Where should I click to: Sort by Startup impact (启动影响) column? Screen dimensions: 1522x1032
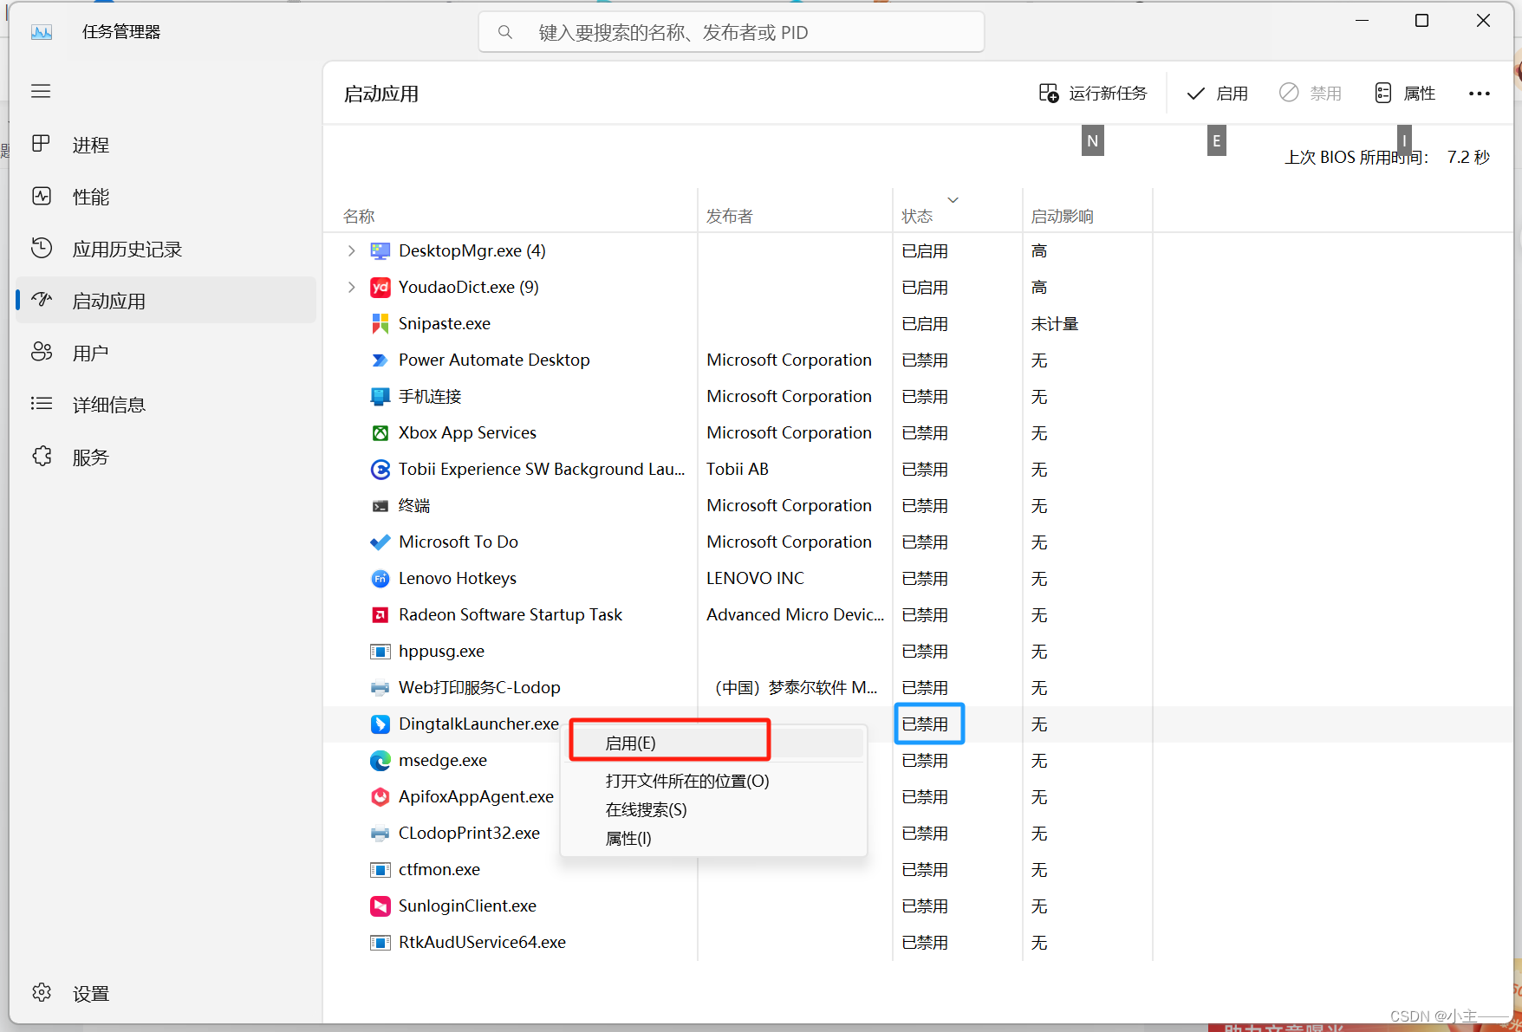pos(1062,216)
